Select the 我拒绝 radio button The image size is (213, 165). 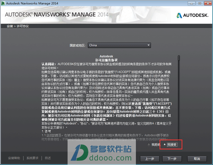coord(149,144)
